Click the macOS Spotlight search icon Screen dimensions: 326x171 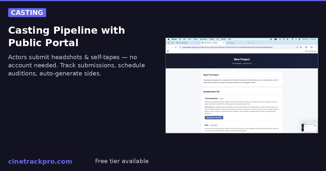coord(296,39)
